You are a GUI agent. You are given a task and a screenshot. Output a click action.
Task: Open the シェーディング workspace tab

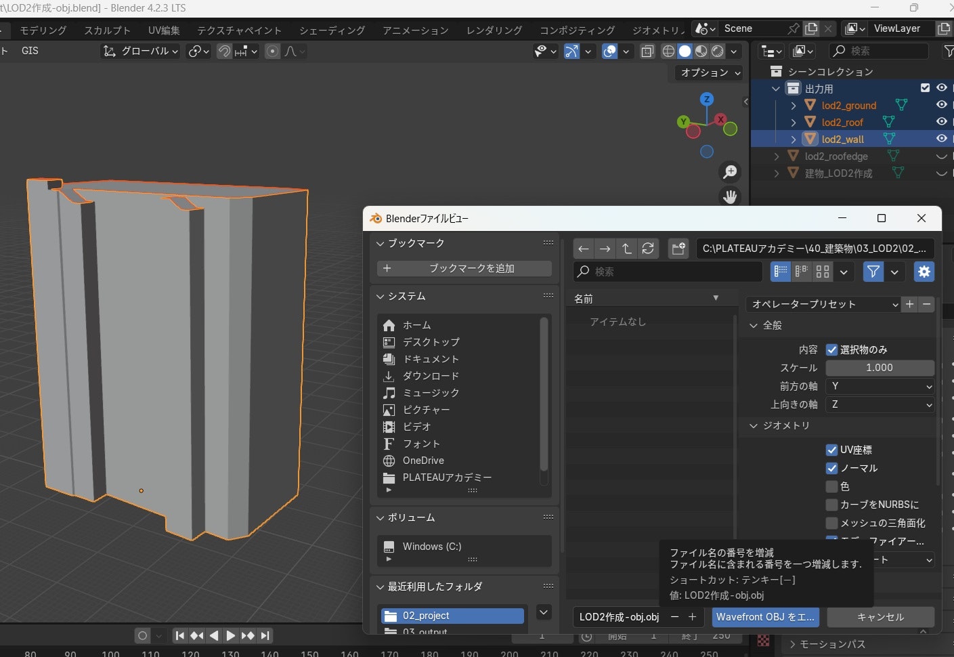(332, 30)
